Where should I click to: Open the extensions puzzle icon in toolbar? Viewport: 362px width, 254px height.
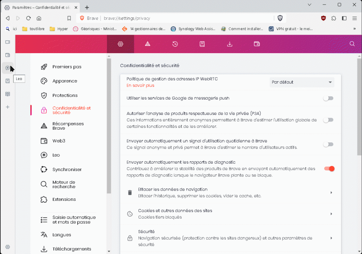click(x=334, y=18)
